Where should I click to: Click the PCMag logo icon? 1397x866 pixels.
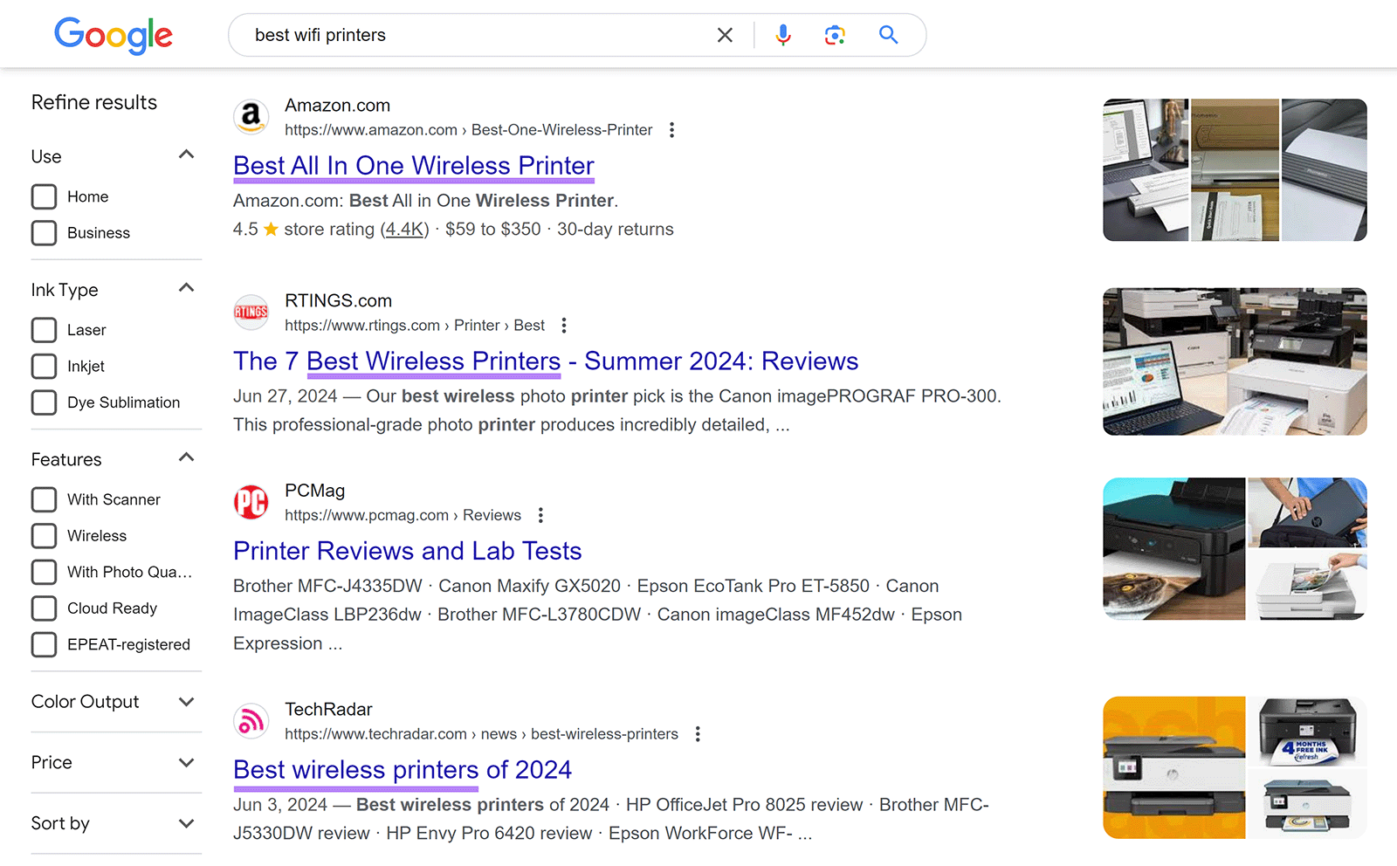(x=251, y=502)
